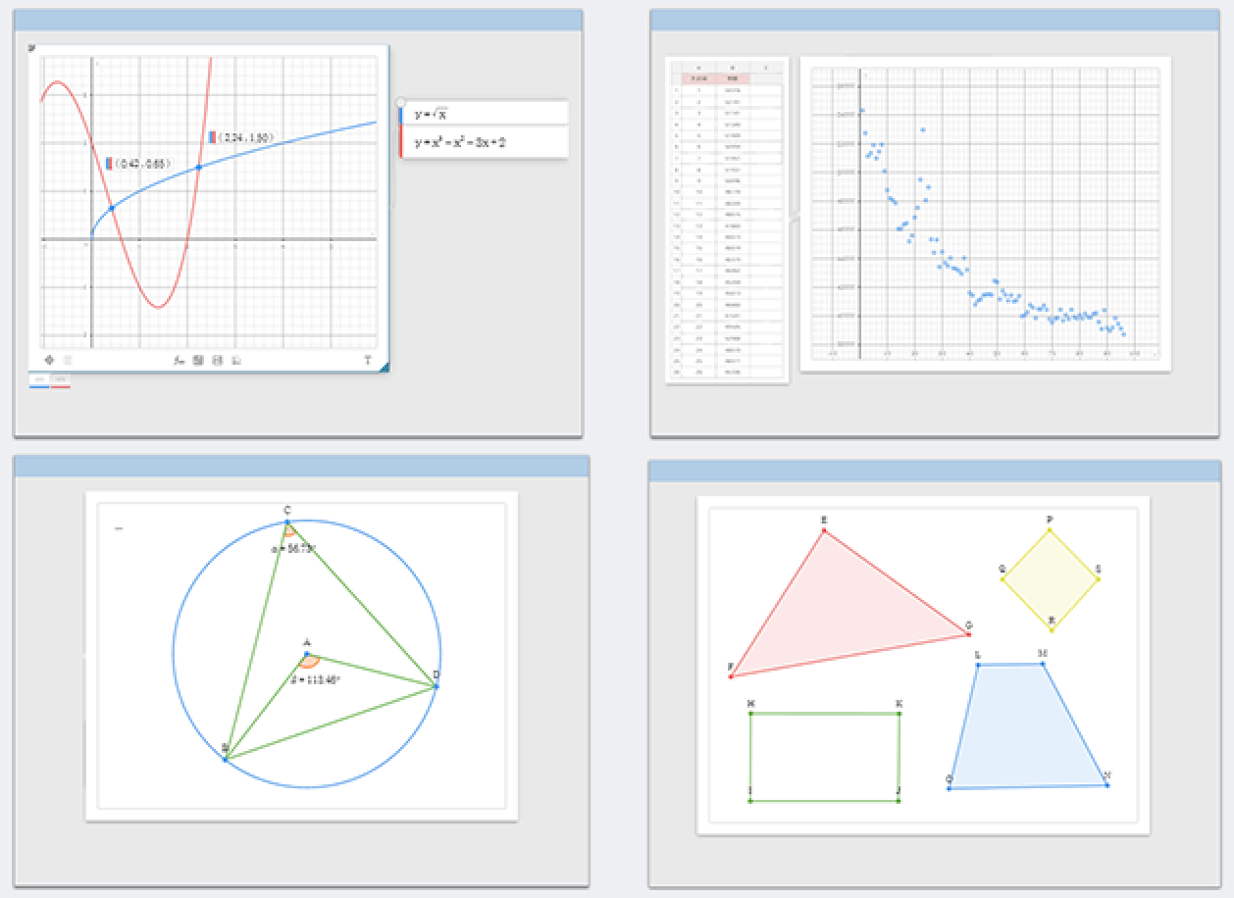Click the split-view icon in the graph toolbar
1234x898 pixels.
pos(218,360)
